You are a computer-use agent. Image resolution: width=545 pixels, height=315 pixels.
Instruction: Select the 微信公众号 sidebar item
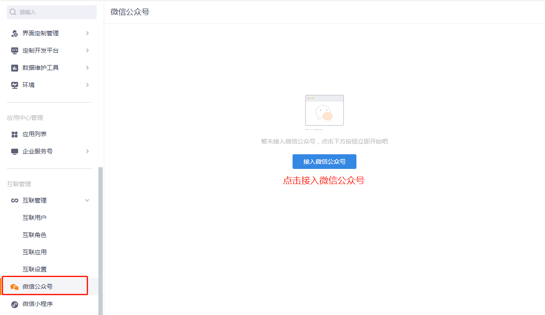49,287
